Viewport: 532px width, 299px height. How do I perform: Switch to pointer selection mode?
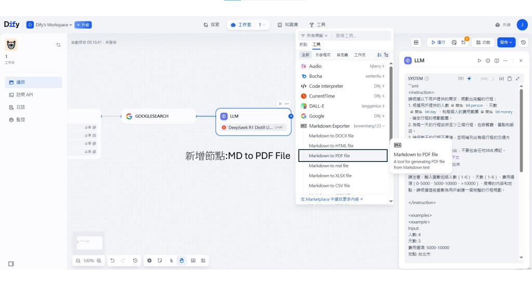tap(171, 261)
